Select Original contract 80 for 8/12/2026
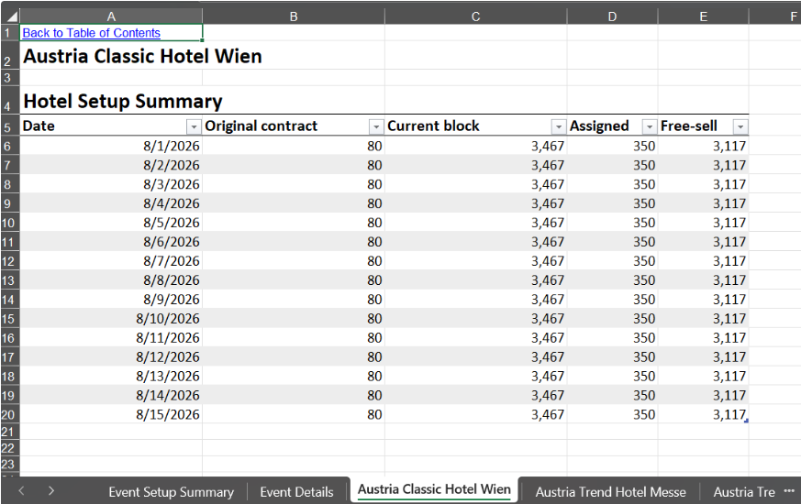The width and height of the screenshot is (801, 504). (x=294, y=357)
